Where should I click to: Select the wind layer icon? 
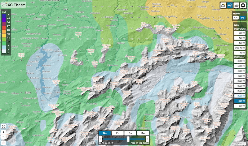230,5
